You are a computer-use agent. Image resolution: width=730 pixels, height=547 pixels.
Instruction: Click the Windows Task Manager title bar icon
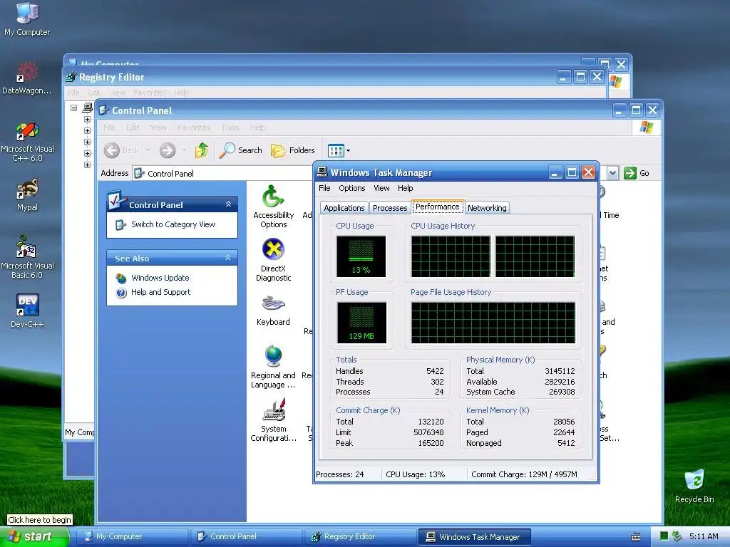[322, 172]
